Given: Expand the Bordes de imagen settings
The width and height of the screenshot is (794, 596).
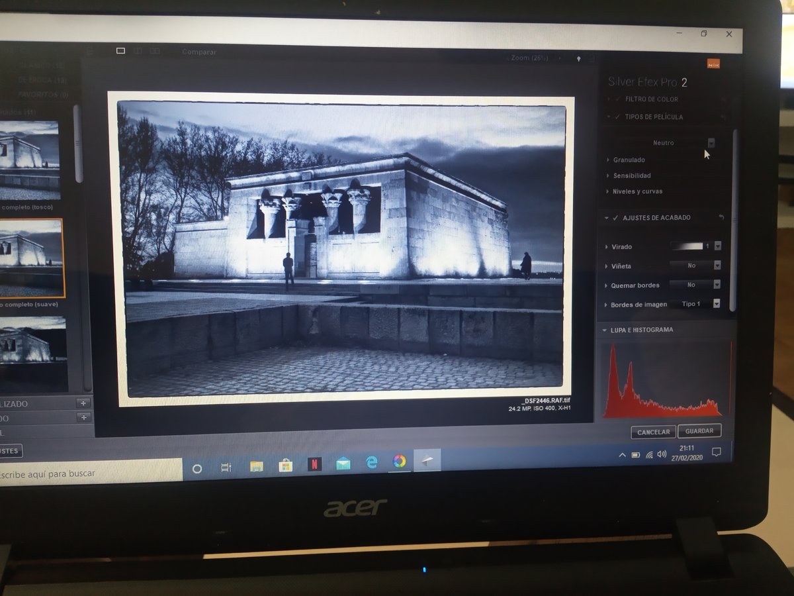Looking at the screenshot, I should [x=605, y=305].
